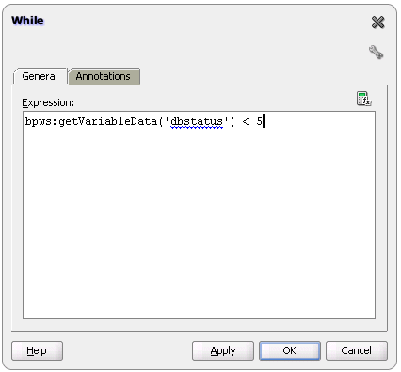Click the Help button
Viewport: 401px width, 372px height.
tap(37, 350)
